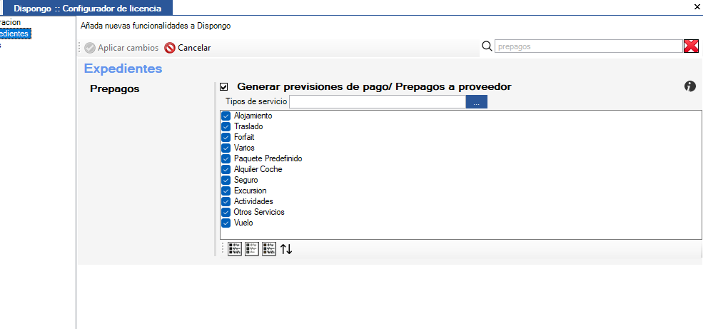Click the magnifying glass search icon
Screen dimensions: 703x329
click(487, 46)
